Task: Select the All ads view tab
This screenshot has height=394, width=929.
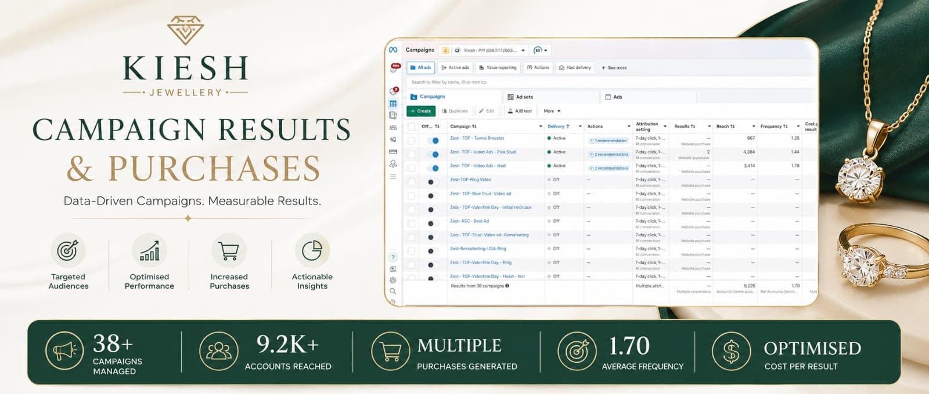Action: click(x=421, y=68)
